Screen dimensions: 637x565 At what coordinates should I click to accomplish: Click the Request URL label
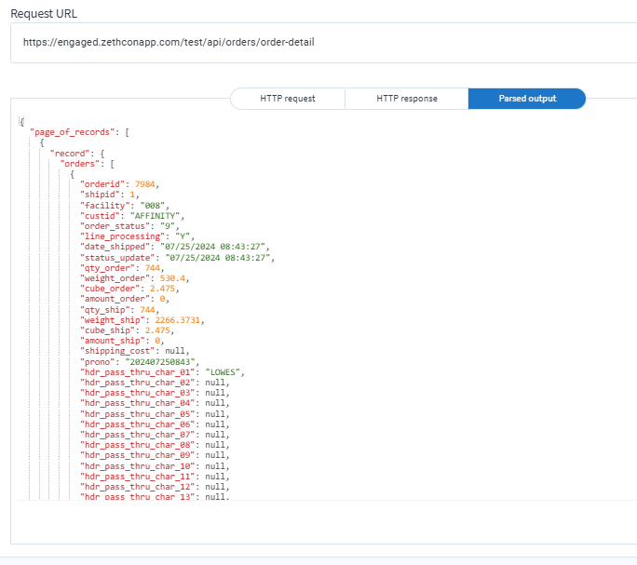point(43,13)
